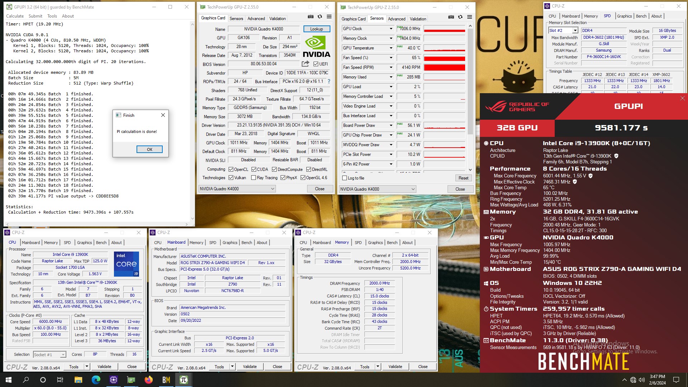Toggle Ray Tracing checkbox
Viewport: 688px width, 387px height.
(254, 178)
